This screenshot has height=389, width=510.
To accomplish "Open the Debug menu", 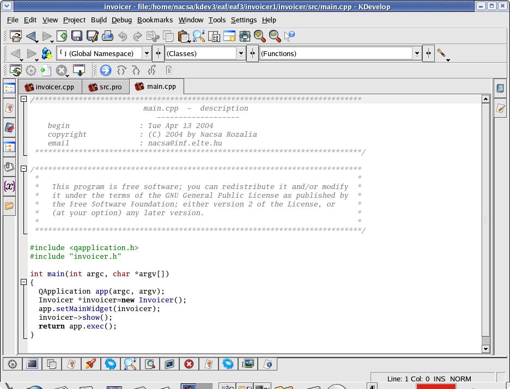I will tap(122, 20).
